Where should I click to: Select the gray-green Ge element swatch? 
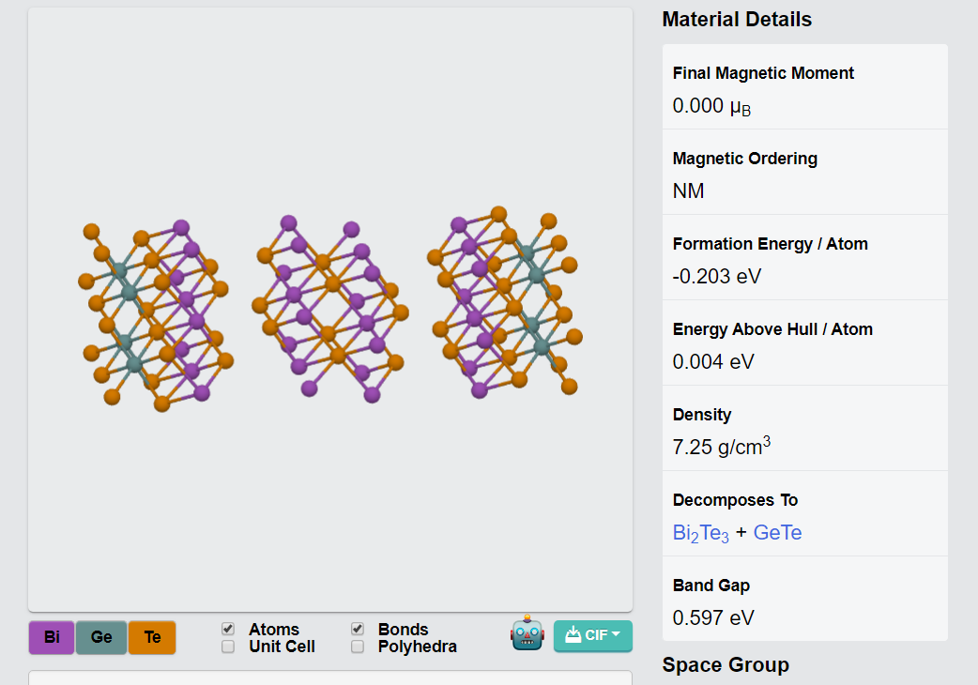[x=101, y=637]
